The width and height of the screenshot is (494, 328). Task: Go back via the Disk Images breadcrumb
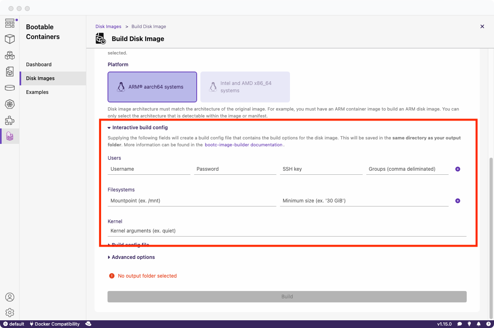tap(108, 26)
